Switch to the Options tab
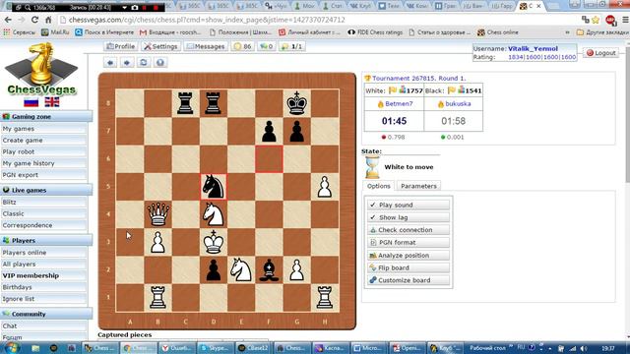The width and height of the screenshot is (630, 354). (378, 186)
